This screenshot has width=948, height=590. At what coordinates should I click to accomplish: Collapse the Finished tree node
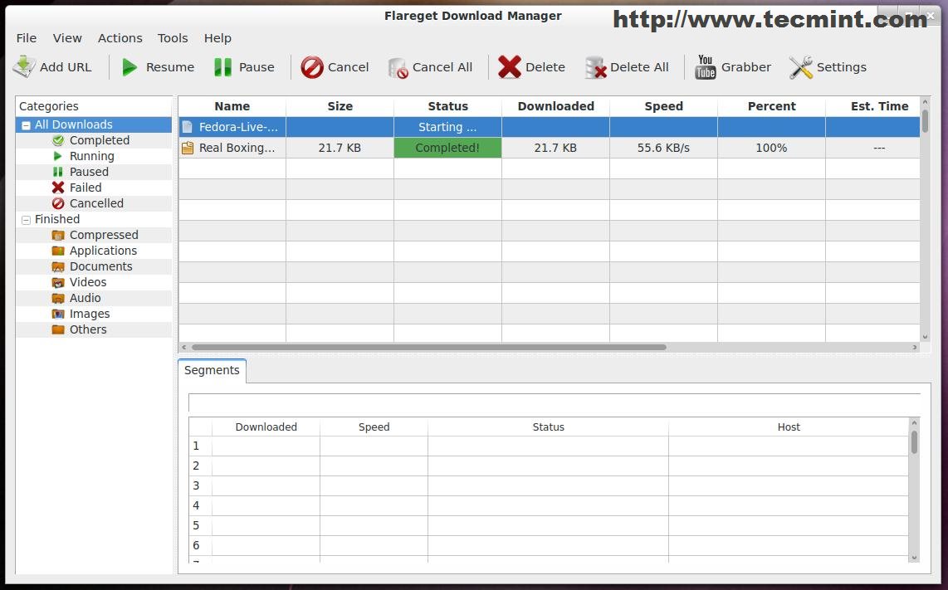pos(26,219)
